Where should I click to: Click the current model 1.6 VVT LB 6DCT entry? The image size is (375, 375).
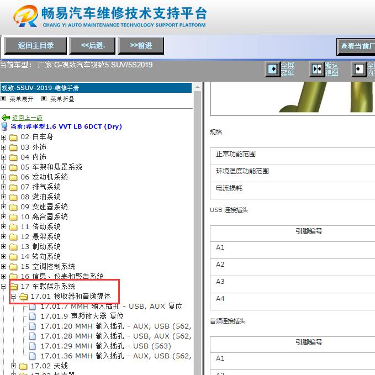(66, 126)
